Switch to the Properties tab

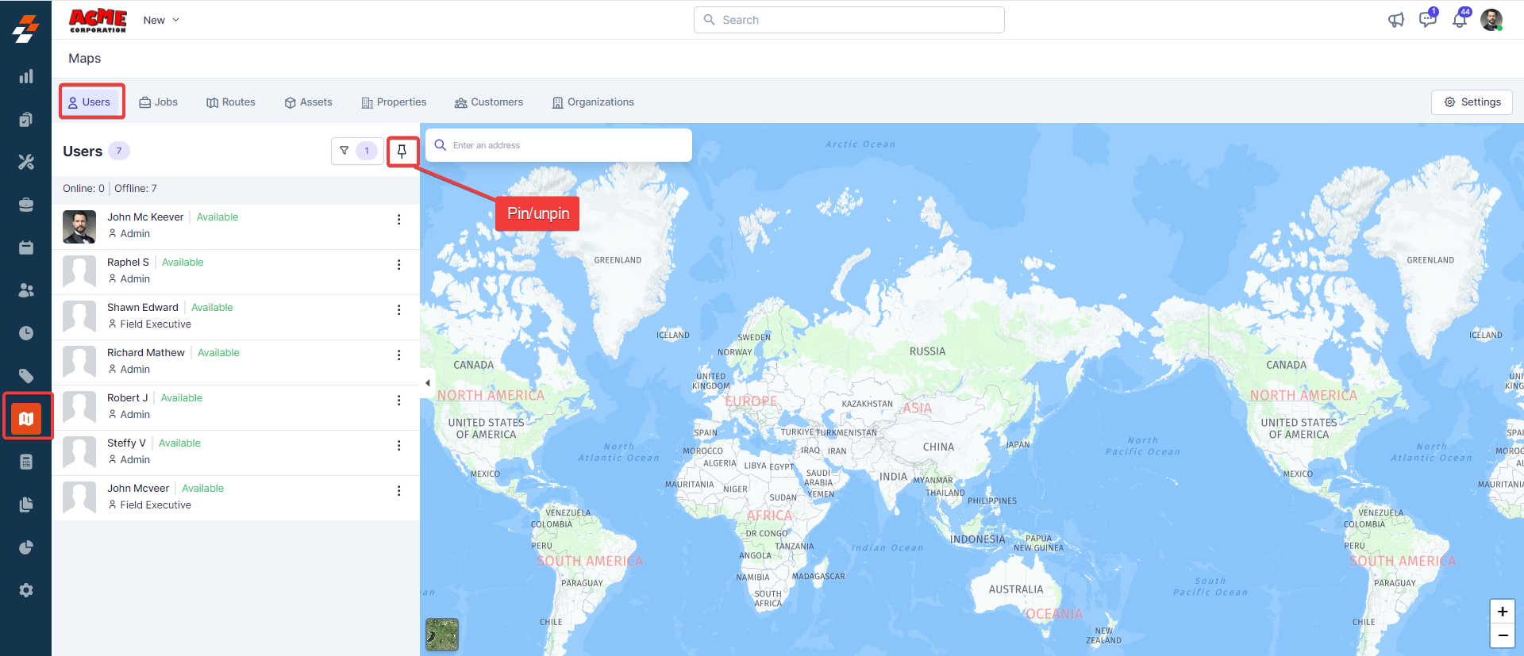click(x=394, y=102)
